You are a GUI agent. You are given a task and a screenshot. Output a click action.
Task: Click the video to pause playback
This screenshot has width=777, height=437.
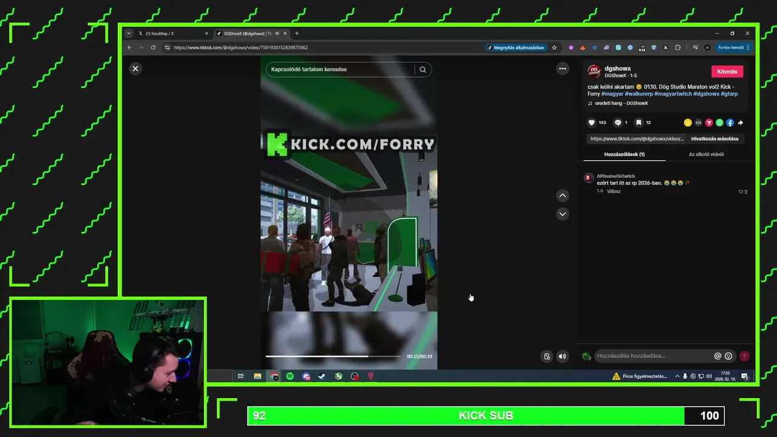coord(348,212)
